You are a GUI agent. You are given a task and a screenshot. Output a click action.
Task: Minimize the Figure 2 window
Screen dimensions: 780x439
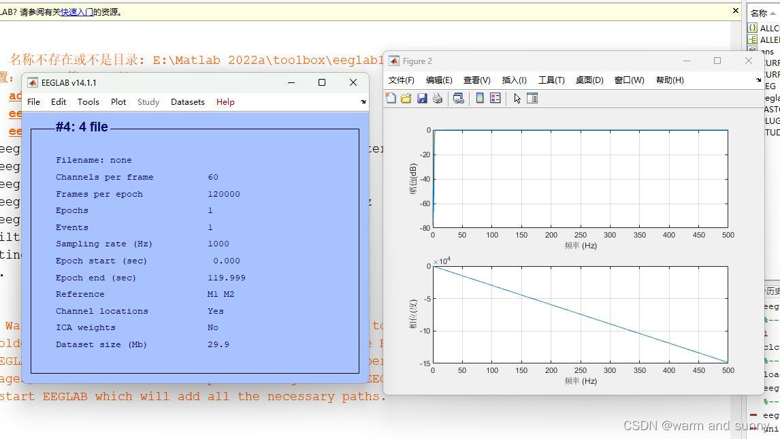[x=687, y=61]
